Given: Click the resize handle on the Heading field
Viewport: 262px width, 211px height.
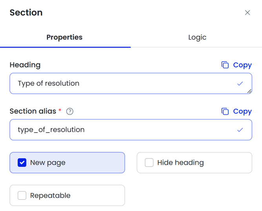Looking at the screenshot, I should (x=249, y=91).
